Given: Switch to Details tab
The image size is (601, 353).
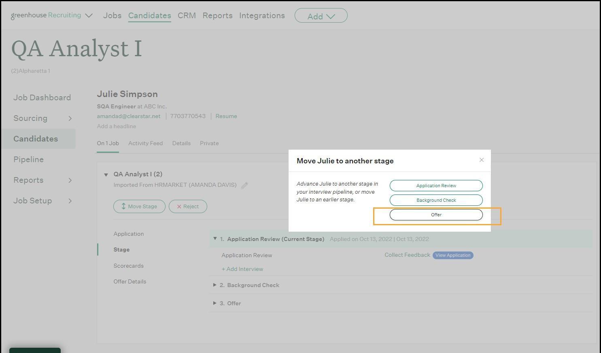Looking at the screenshot, I should tap(181, 143).
